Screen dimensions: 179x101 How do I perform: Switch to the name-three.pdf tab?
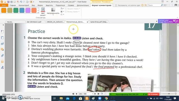pyautogui.click(x=99, y=22)
